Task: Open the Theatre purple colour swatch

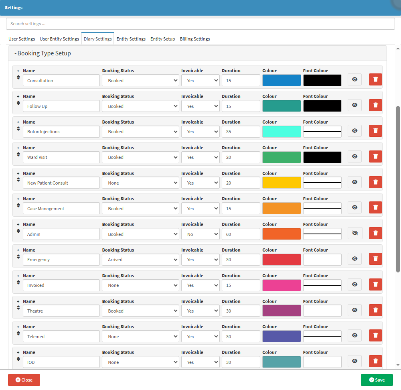Action: [x=282, y=311]
